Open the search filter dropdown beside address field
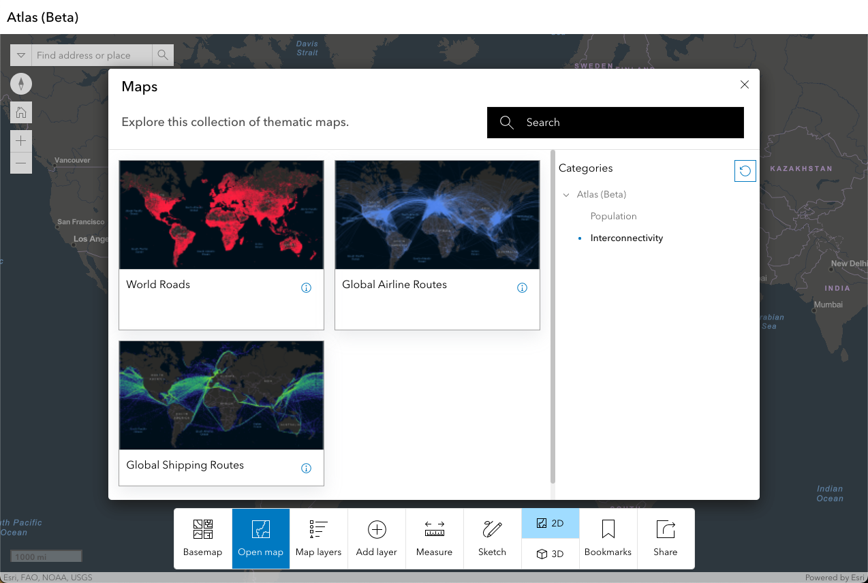The height and width of the screenshot is (583, 868). (x=20, y=54)
